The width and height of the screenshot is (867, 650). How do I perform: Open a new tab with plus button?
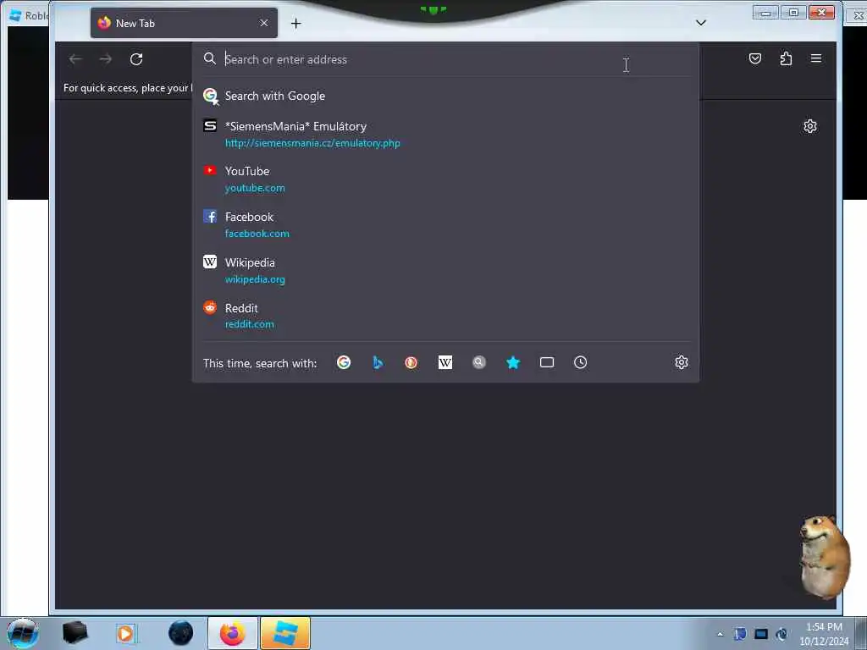295,23
